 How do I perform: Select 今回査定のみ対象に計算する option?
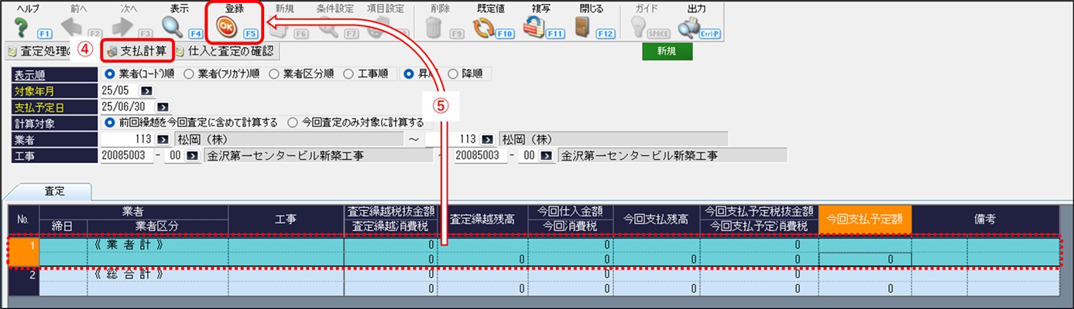click(293, 122)
